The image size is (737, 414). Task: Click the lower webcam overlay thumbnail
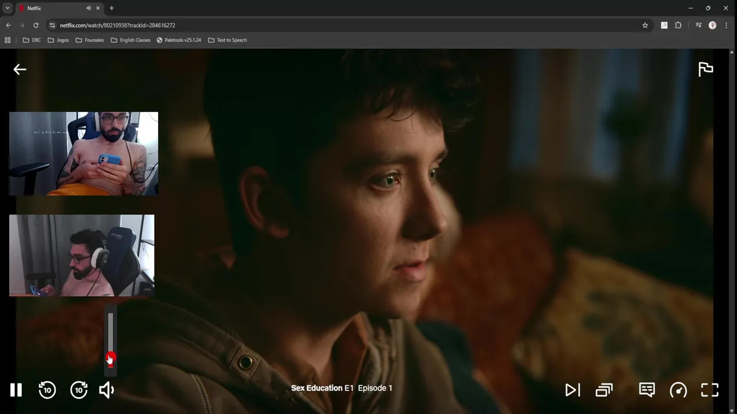click(x=82, y=255)
